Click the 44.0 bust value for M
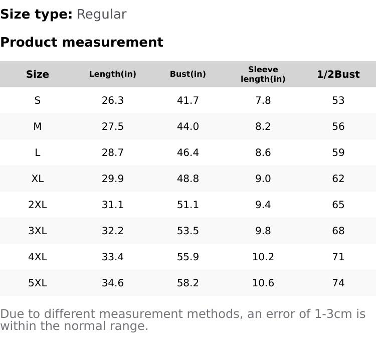The height and width of the screenshot is (344, 376). coord(188,126)
